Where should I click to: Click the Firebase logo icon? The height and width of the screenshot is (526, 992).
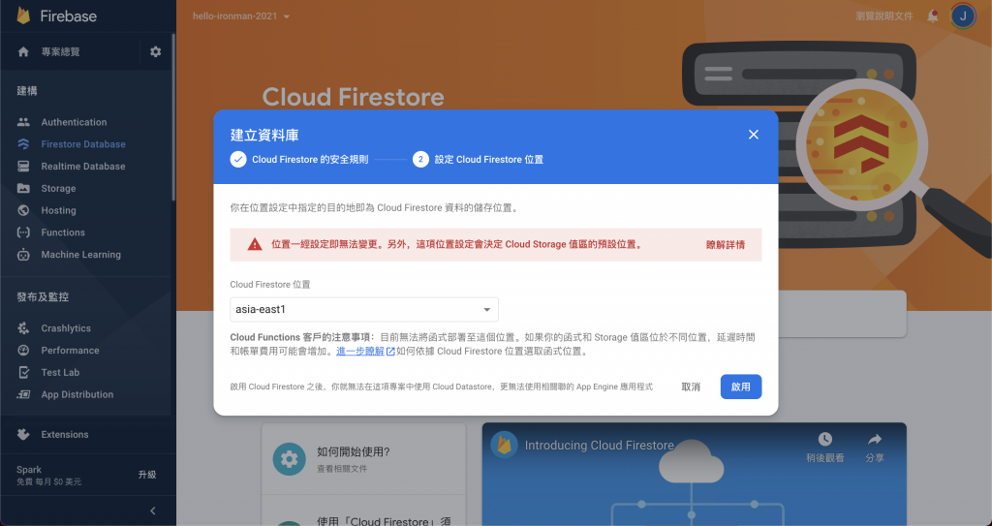pyautogui.click(x=23, y=15)
